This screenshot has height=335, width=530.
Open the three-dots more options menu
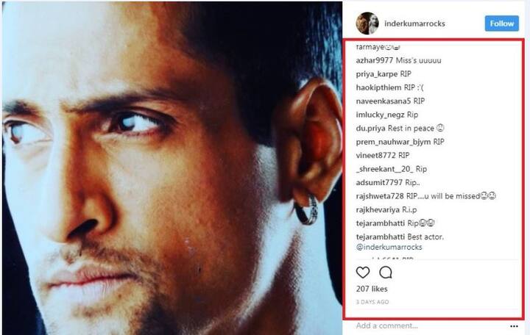[514, 326]
